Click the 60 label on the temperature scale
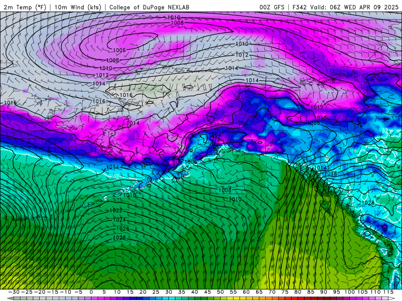The width and height of the screenshot is (402, 301). pos(246,292)
